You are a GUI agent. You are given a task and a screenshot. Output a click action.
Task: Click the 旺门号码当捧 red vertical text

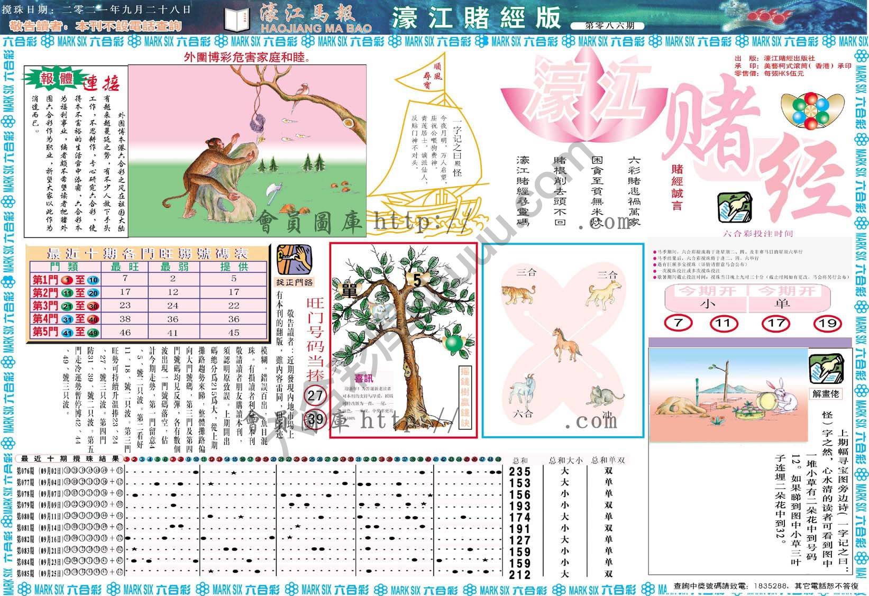point(315,339)
